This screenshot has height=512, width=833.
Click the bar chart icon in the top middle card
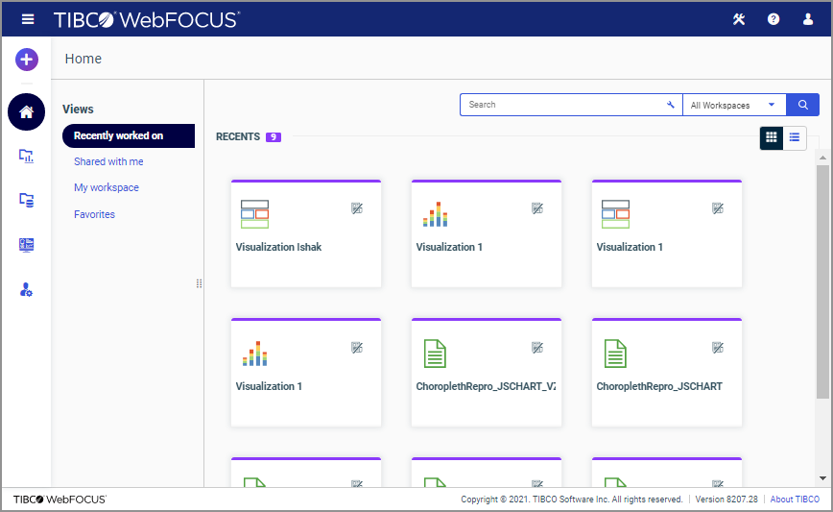coord(435,214)
